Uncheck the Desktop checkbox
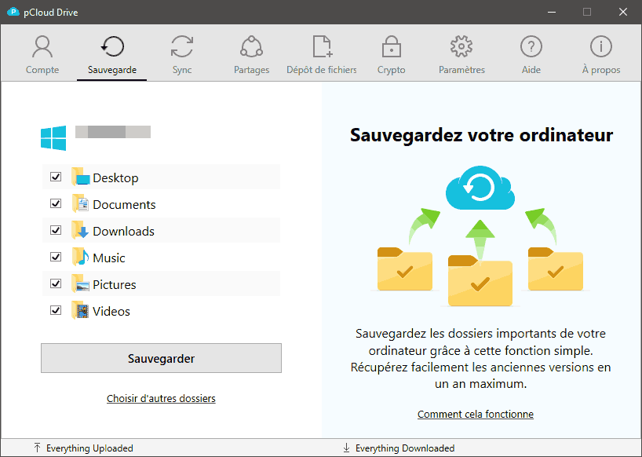642x457 pixels. (56, 177)
